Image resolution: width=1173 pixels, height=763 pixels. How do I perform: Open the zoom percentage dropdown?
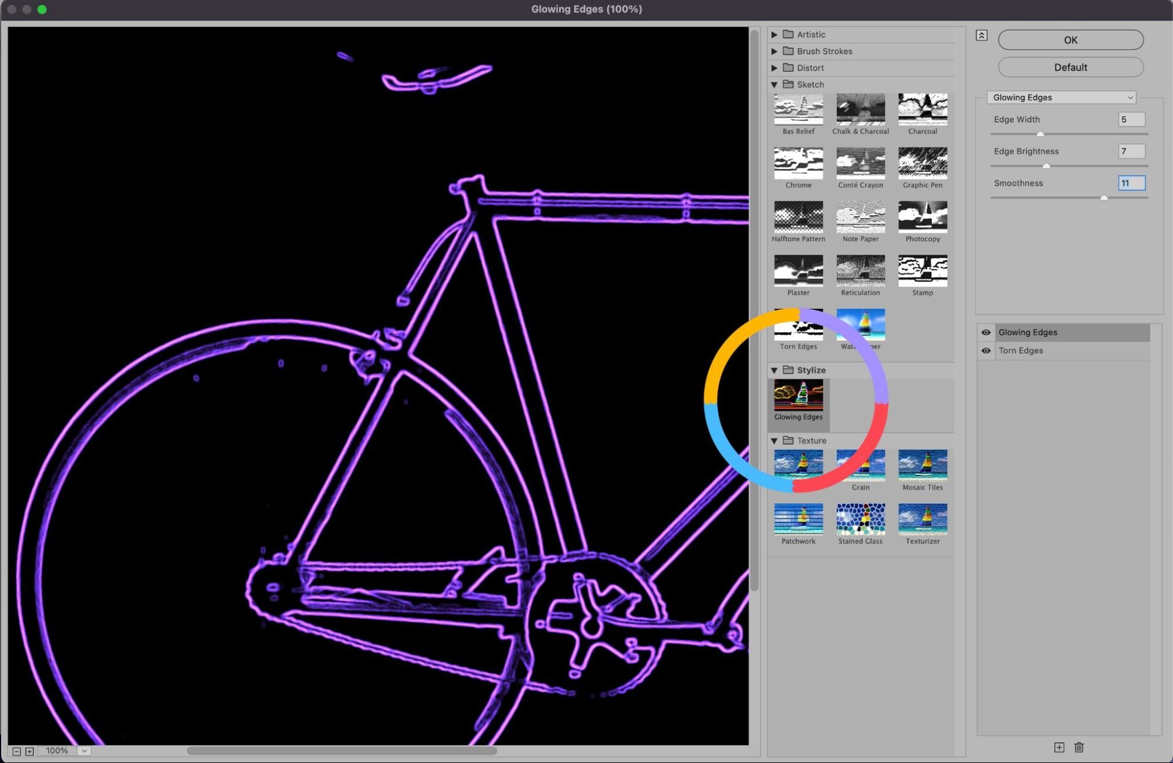[x=84, y=751]
